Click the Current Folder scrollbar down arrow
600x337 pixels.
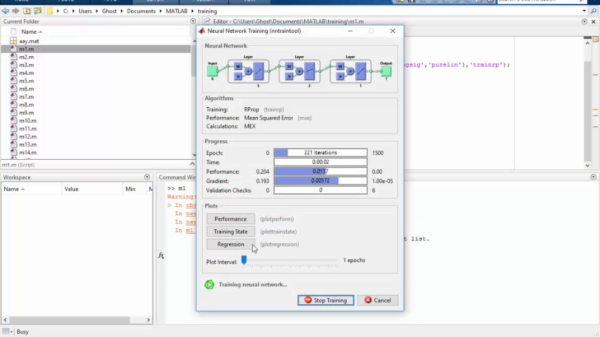click(195, 155)
